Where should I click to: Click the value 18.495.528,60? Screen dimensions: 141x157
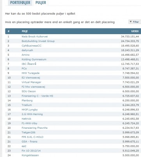point(130,46)
